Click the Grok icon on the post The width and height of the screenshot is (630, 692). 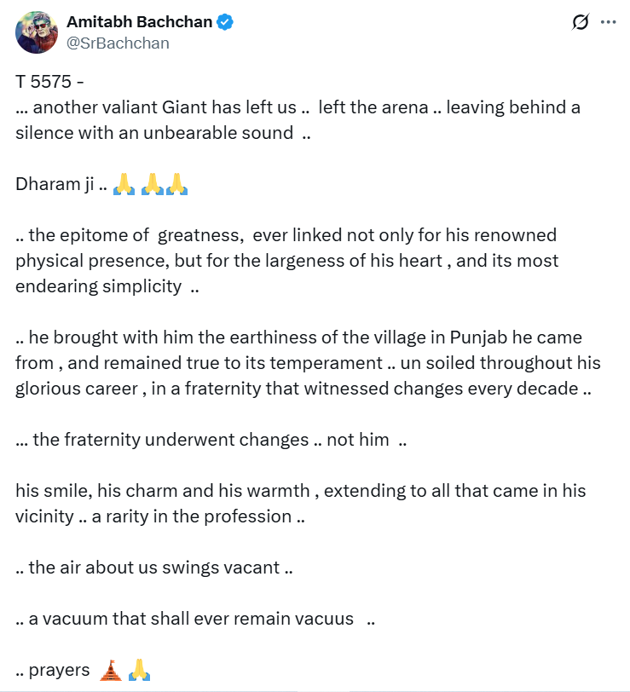click(x=581, y=23)
